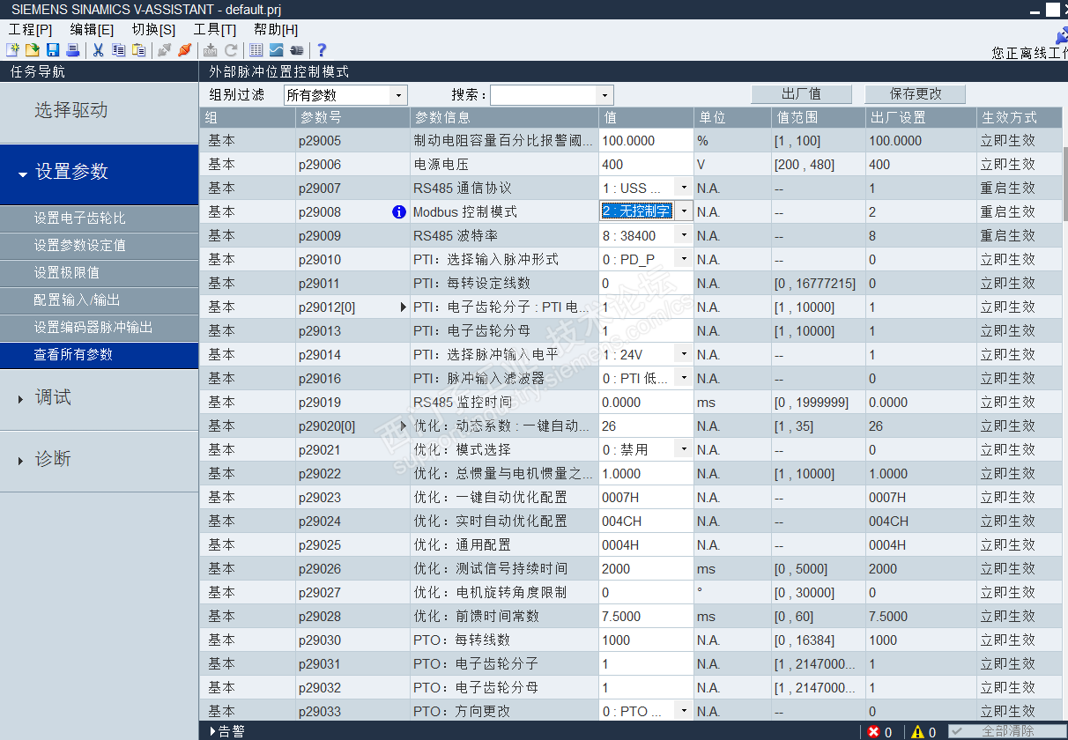Click the 生效方式 column header
1068x740 pixels.
pos(1020,117)
